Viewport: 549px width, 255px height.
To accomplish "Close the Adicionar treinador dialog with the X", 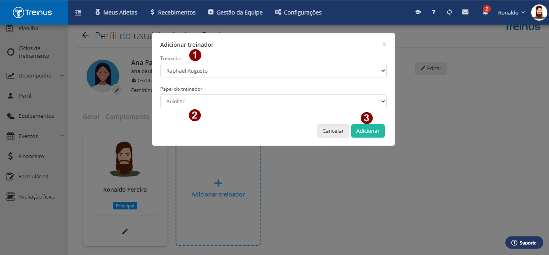I will pyautogui.click(x=384, y=44).
